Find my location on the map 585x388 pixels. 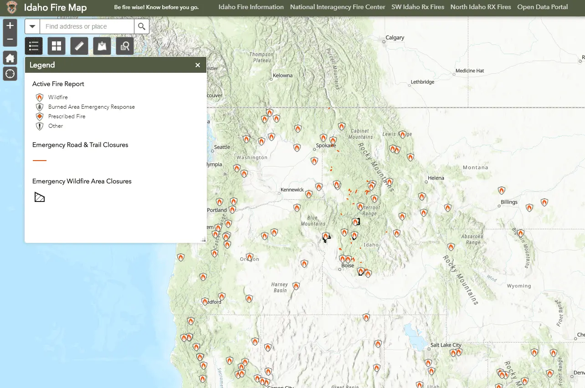tap(10, 74)
